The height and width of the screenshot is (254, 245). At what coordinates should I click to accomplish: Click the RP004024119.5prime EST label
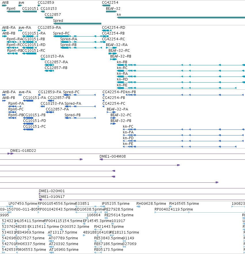pos(174,209)
